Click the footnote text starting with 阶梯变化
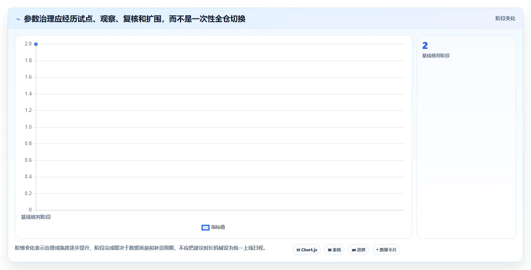 point(140,248)
